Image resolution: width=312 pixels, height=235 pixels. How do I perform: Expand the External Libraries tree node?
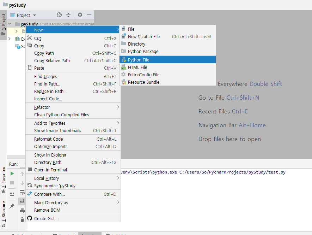click(10, 39)
